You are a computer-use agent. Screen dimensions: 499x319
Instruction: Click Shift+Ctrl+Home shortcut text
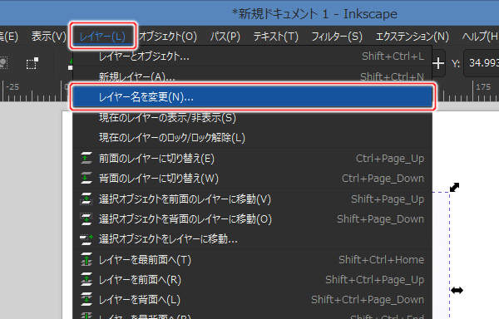point(381,259)
